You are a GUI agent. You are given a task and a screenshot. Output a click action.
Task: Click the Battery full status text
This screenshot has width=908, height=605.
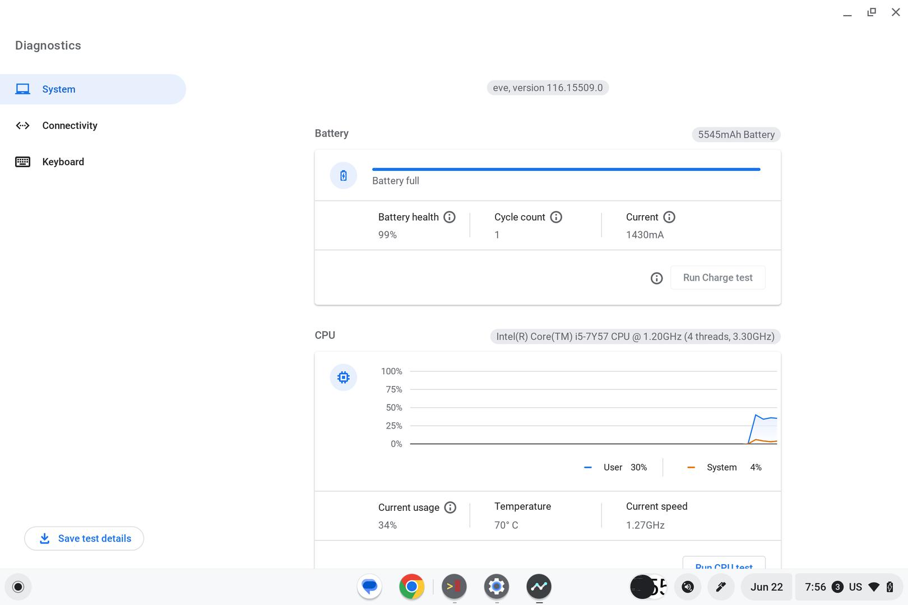point(396,181)
